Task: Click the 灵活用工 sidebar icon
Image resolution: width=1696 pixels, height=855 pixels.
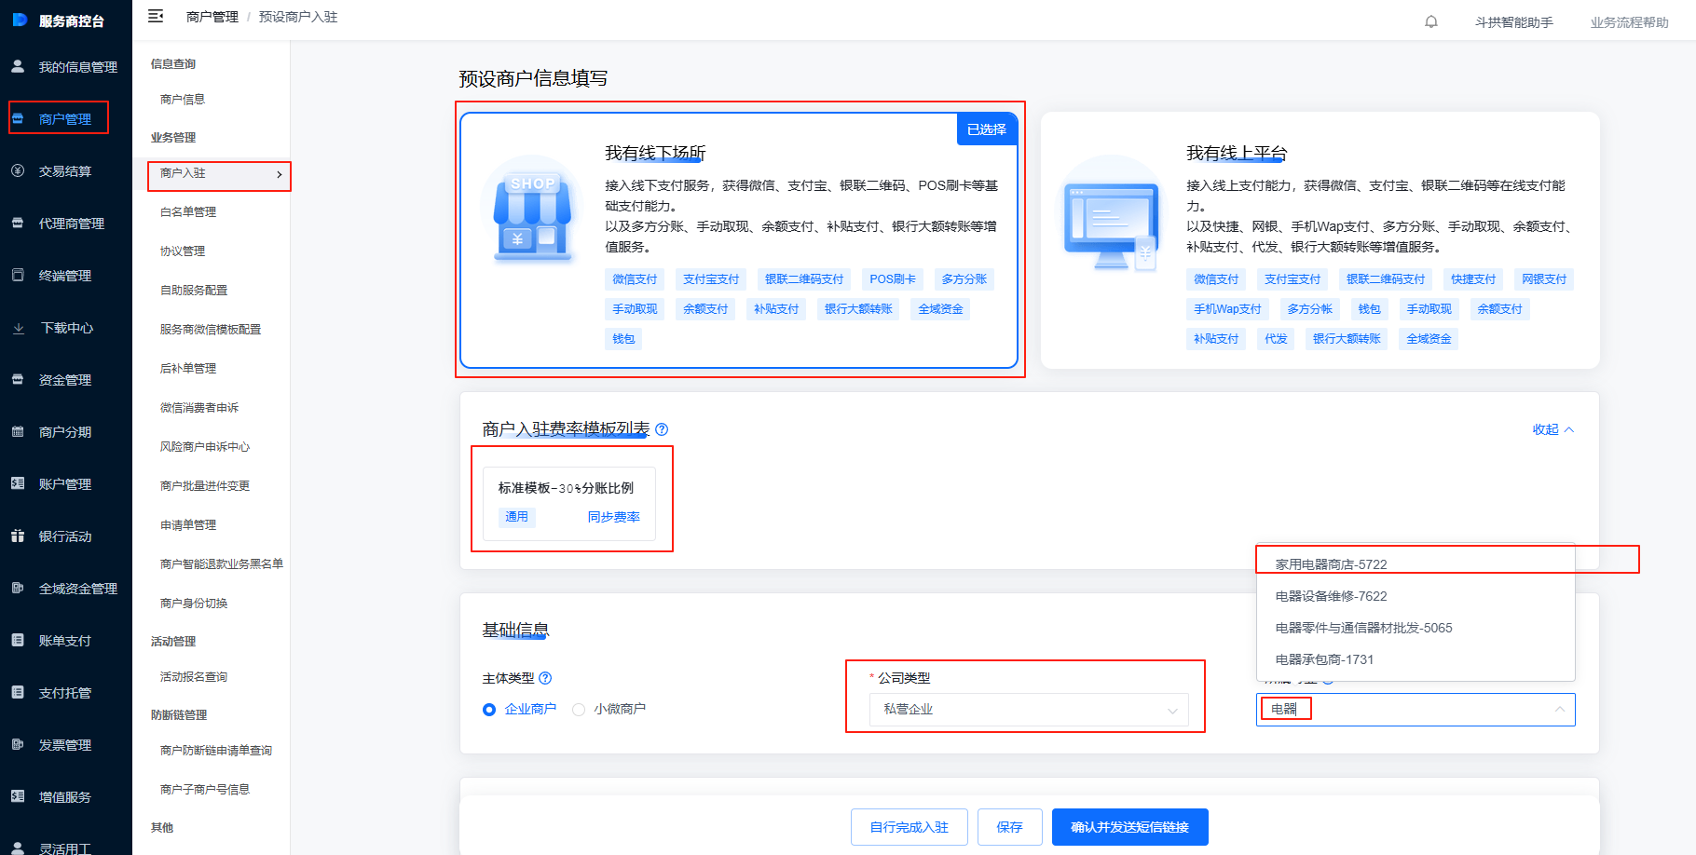Action: pos(18,847)
